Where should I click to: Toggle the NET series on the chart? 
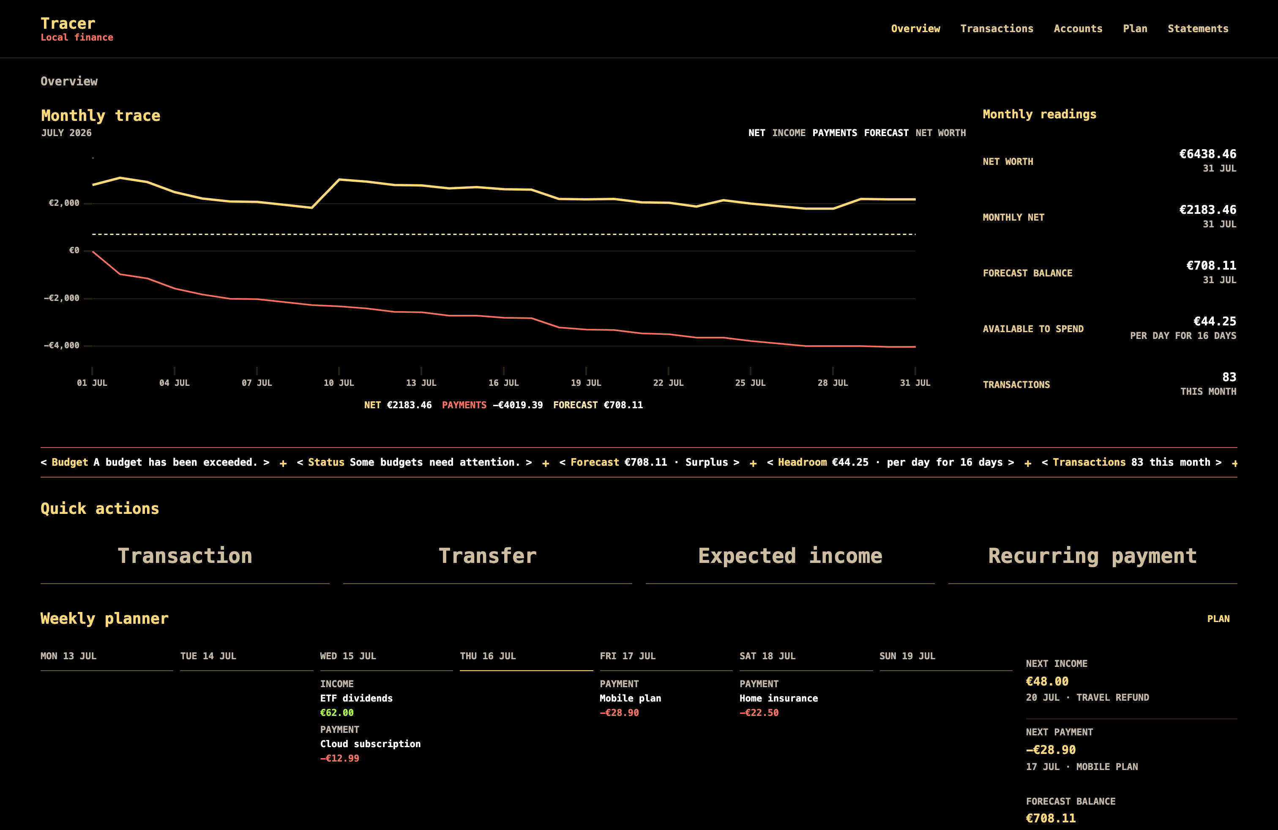tap(756, 133)
